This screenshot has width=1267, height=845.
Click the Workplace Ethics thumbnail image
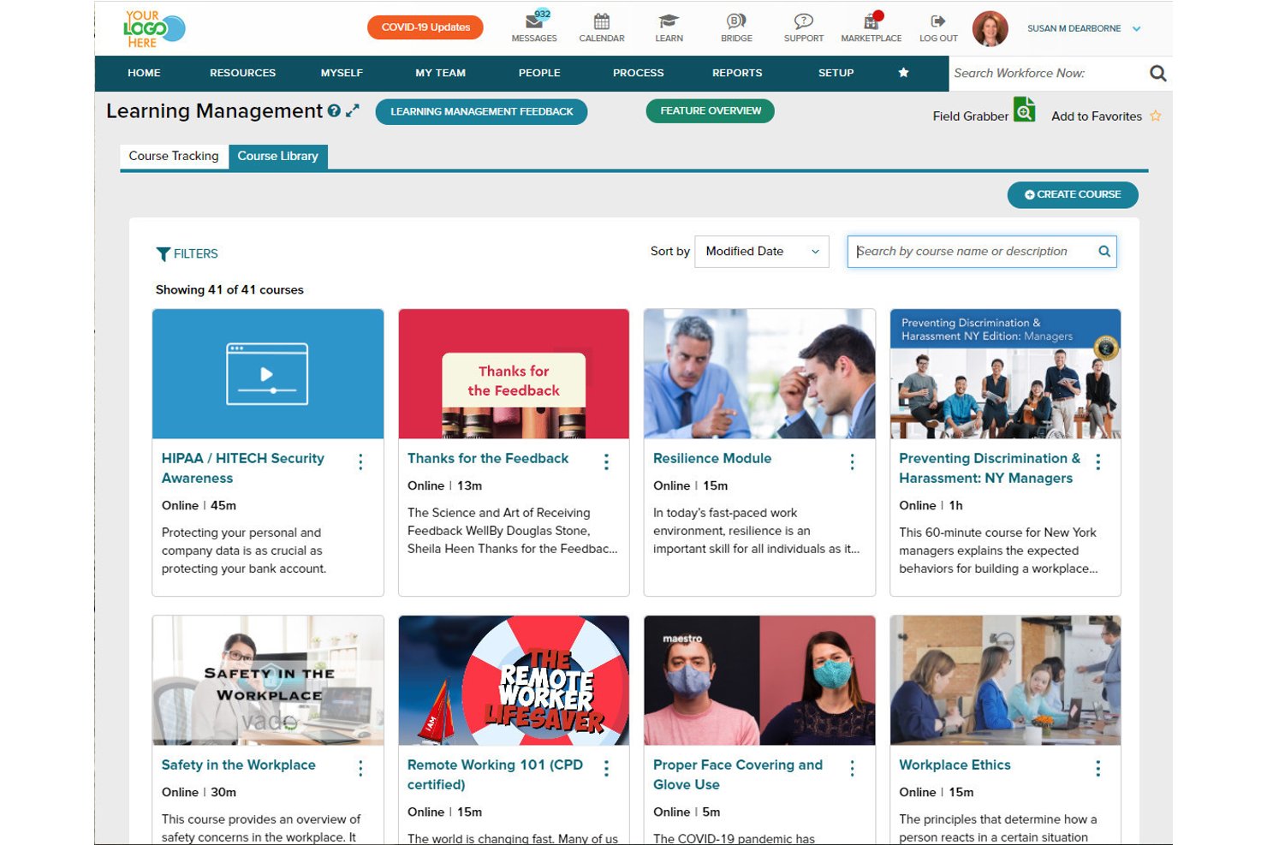click(x=1005, y=681)
